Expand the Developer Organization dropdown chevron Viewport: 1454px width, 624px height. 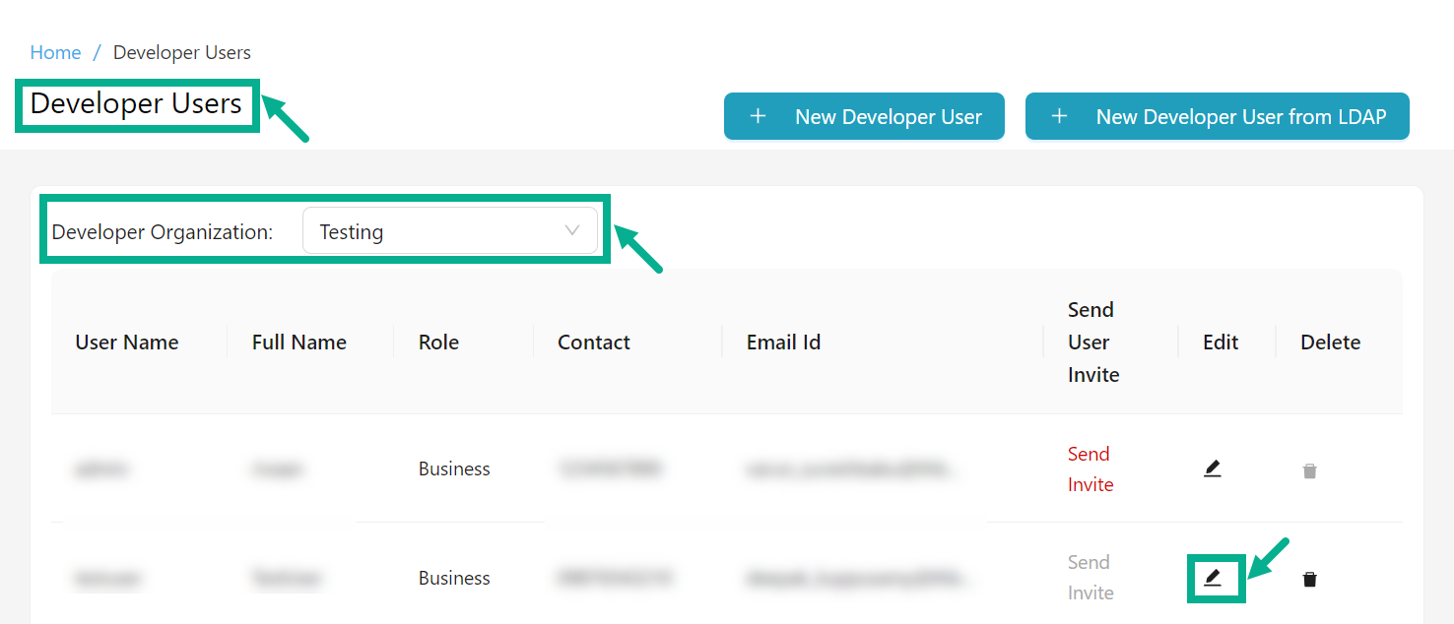pyautogui.click(x=572, y=230)
